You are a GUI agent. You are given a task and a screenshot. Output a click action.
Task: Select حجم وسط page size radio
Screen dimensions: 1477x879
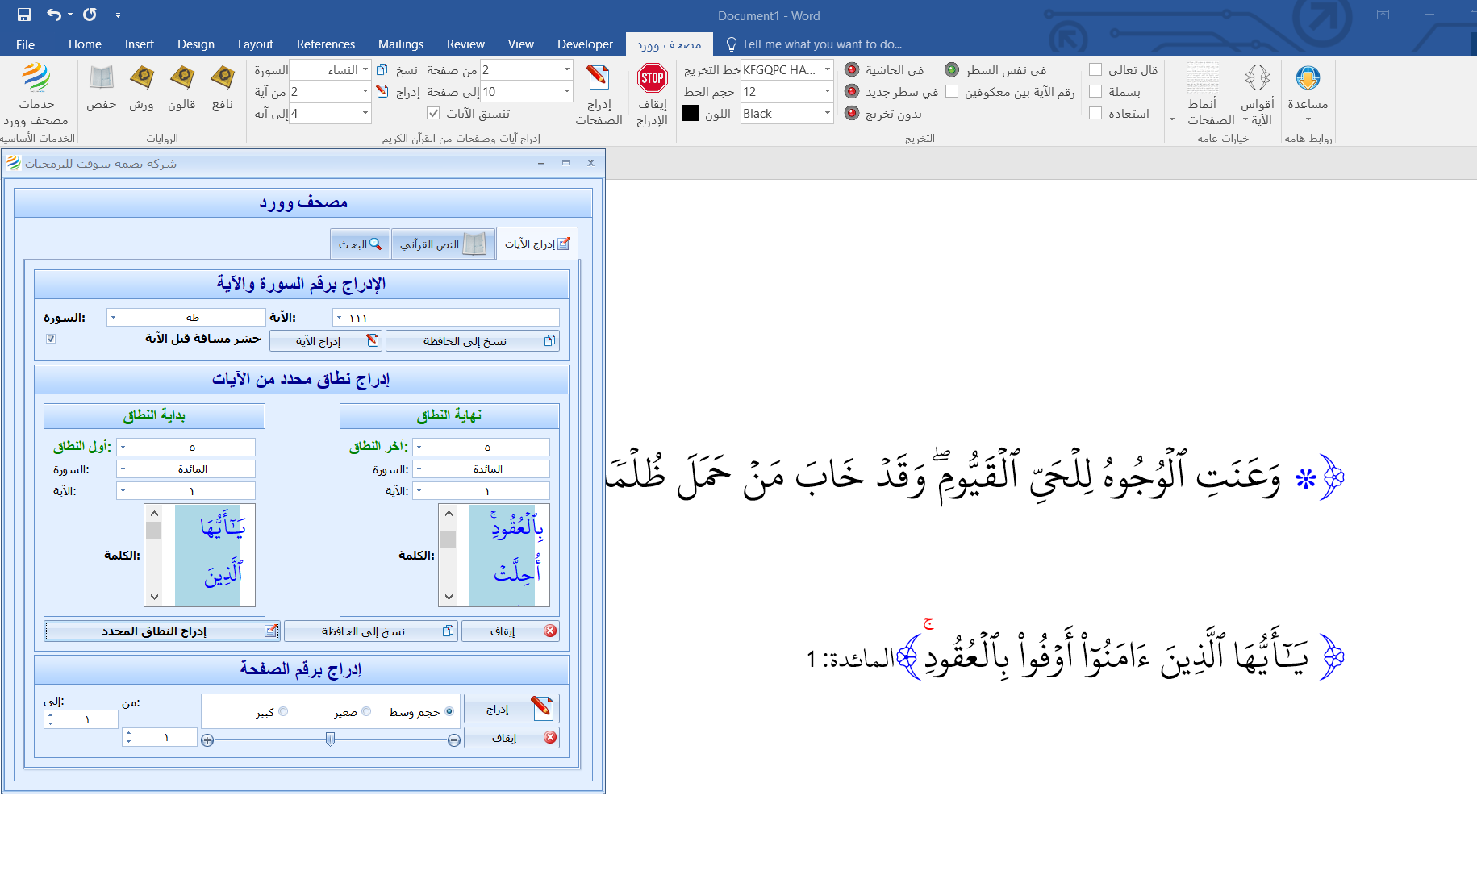click(x=449, y=711)
